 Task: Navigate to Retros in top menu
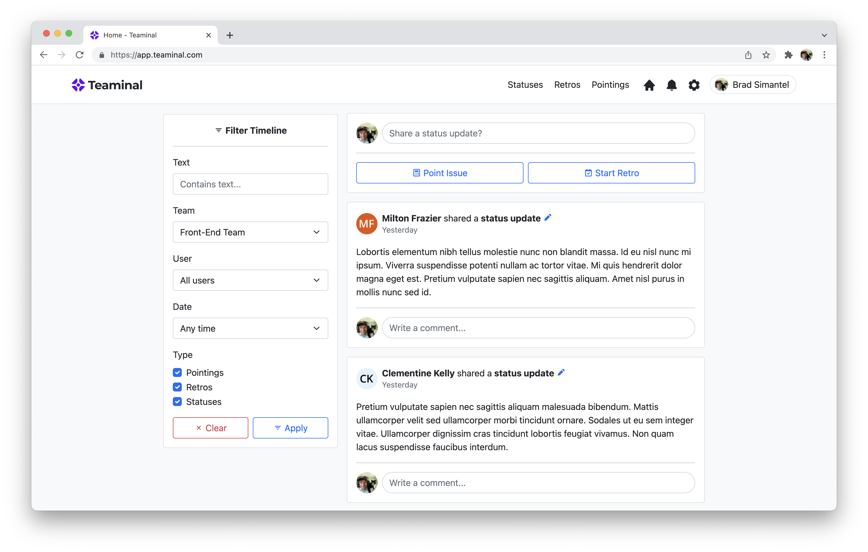tap(567, 85)
